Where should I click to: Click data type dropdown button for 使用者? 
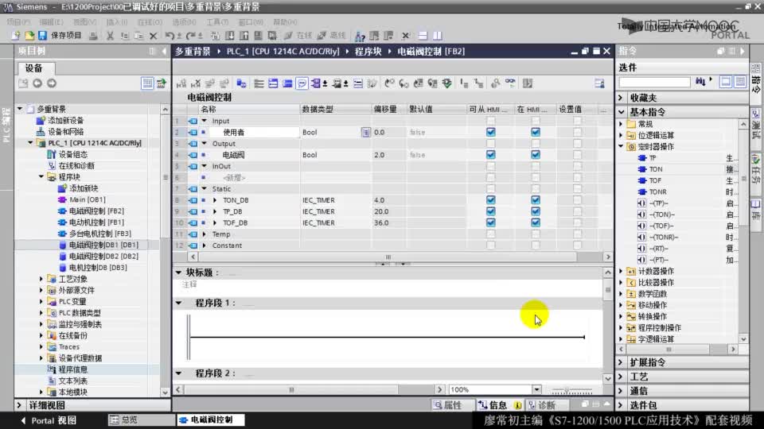[x=365, y=132]
